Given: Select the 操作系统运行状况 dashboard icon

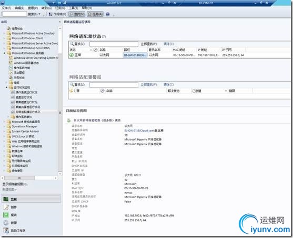Looking at the screenshot, I should click(x=13, y=92).
